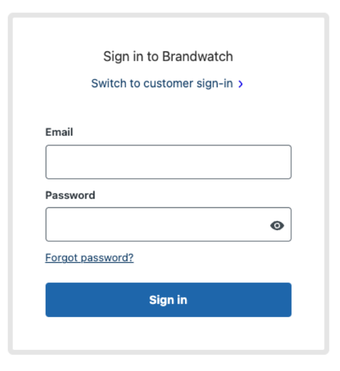340x371 pixels.
Task: Click the chevron arrow beside customer sign-in
Action: coord(240,83)
